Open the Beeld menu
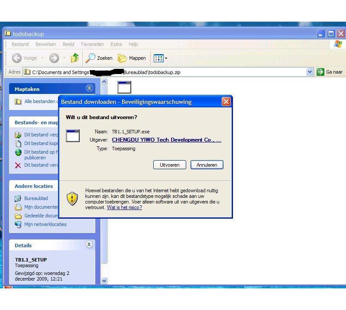The width and height of the screenshot is (346, 310). [x=68, y=44]
